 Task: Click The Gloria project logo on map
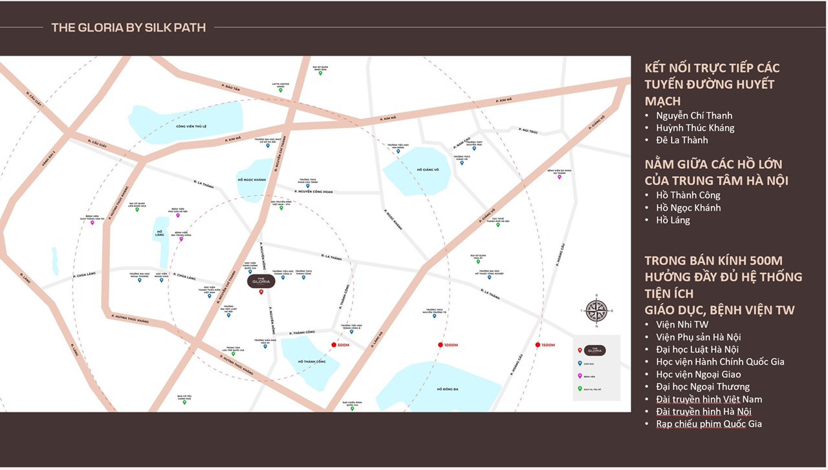click(x=260, y=281)
